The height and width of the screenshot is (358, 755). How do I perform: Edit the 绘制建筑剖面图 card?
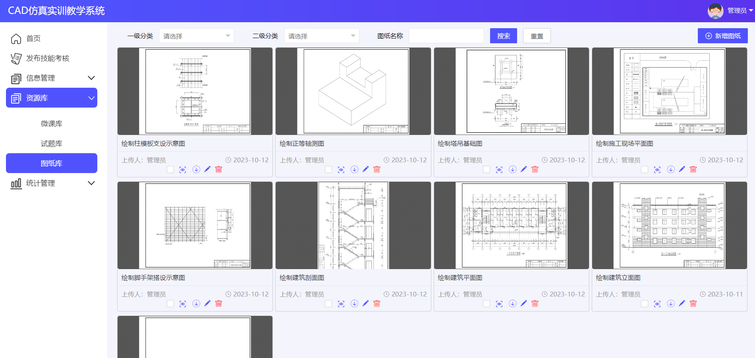(366, 304)
